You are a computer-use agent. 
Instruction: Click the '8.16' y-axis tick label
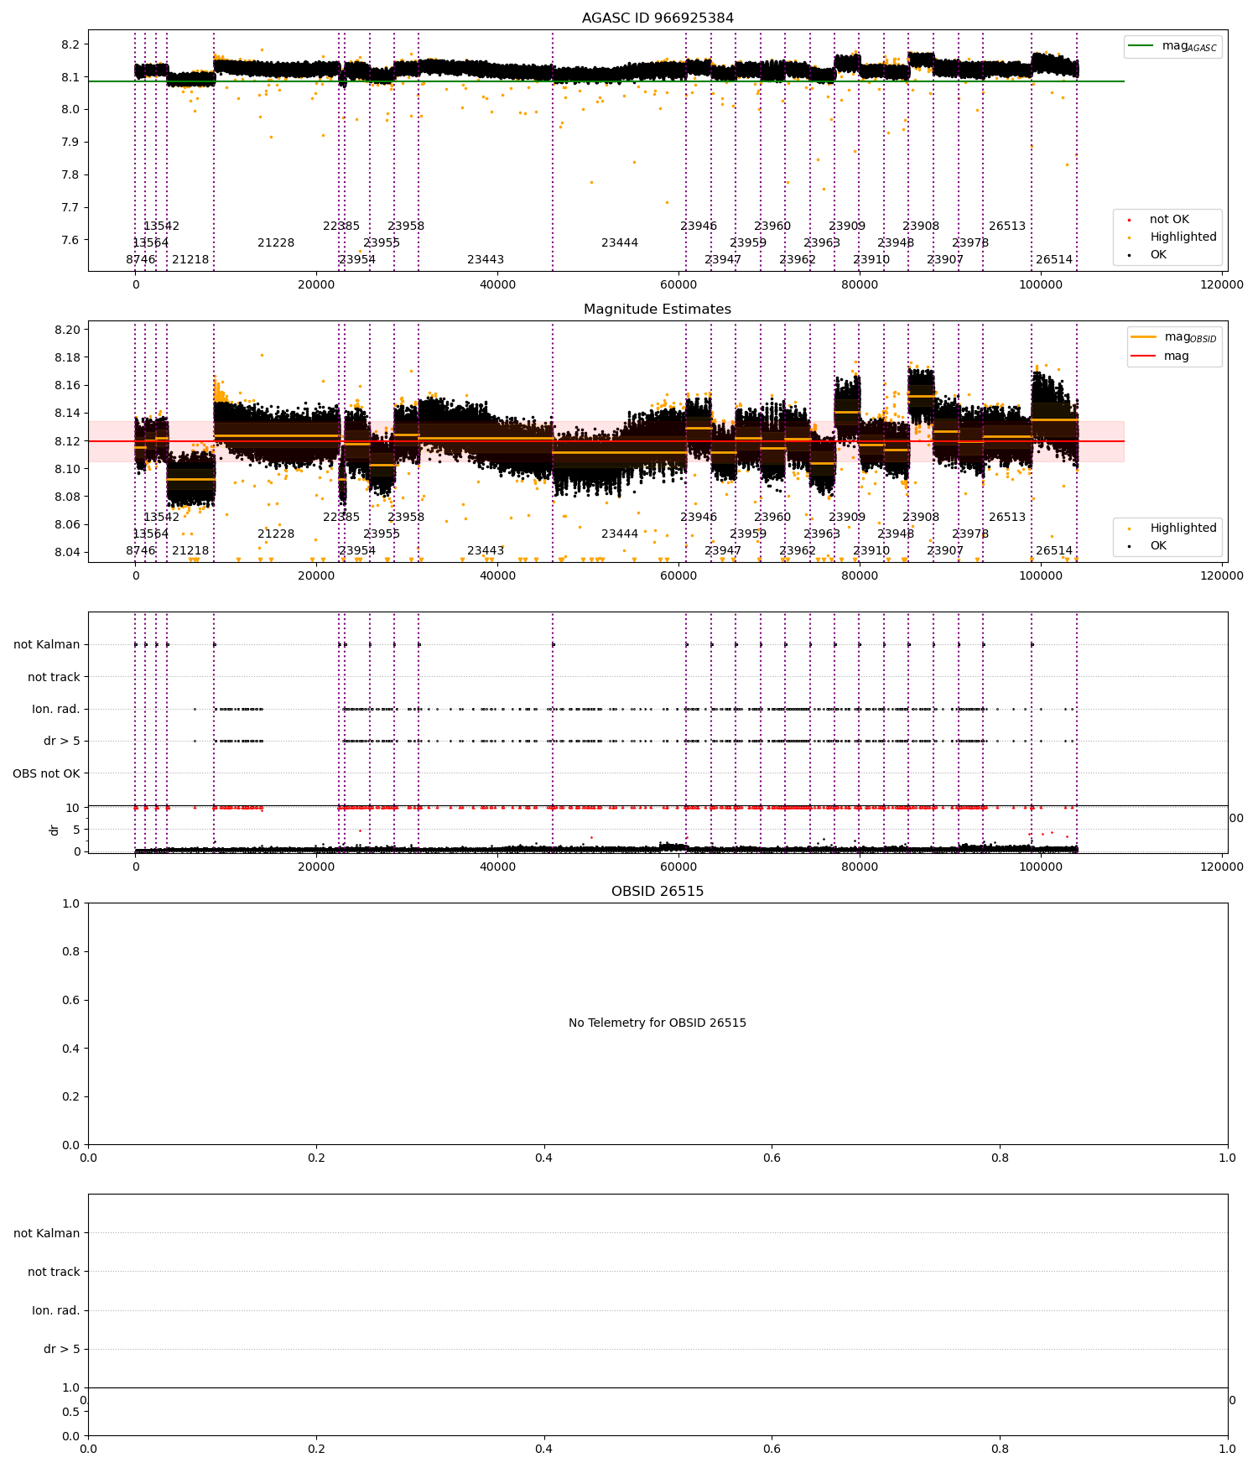(69, 386)
